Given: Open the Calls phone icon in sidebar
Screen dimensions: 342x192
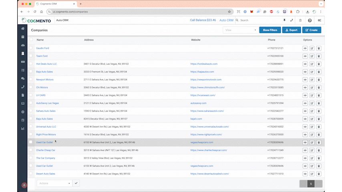Looking at the screenshot, I should click(23, 87).
